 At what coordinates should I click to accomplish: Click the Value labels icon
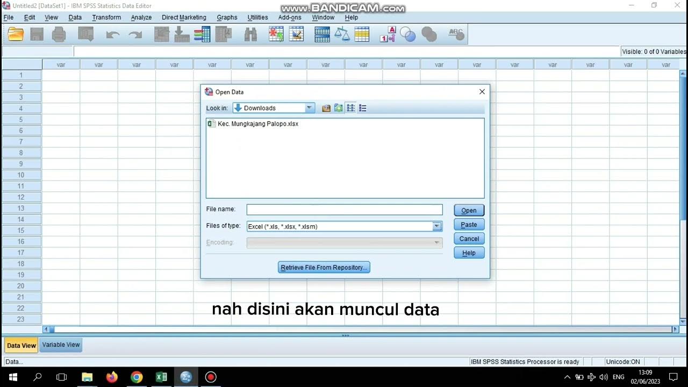coord(388,34)
